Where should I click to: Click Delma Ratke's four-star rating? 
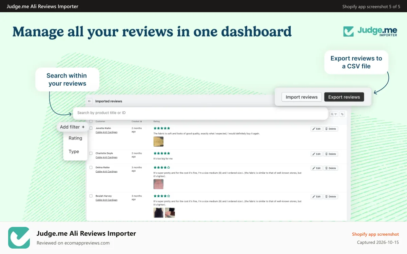162,168
